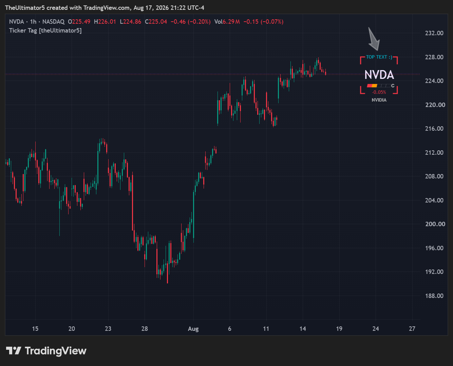Select 'Ticker Tag [theUltimator5]' indicator name
Screen dimensions: 453x366
point(45,30)
